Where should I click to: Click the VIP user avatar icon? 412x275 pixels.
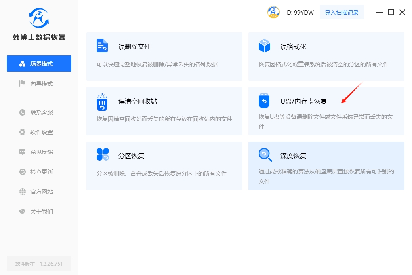[273, 12]
